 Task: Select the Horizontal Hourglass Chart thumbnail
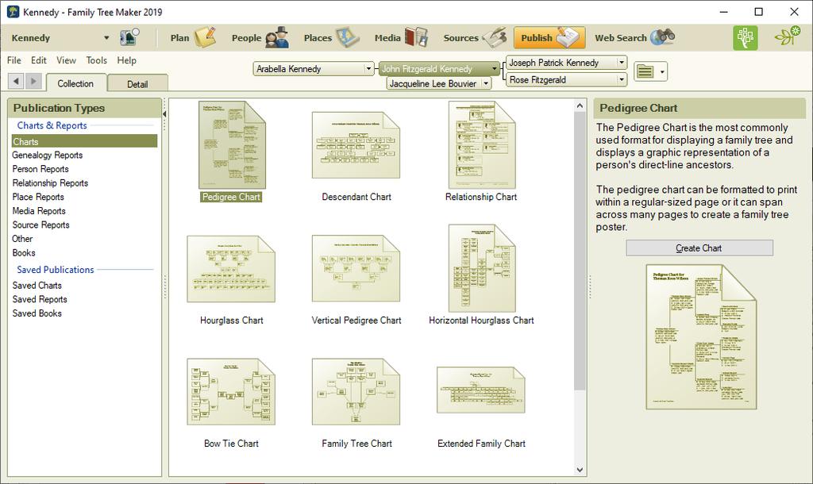click(x=482, y=268)
